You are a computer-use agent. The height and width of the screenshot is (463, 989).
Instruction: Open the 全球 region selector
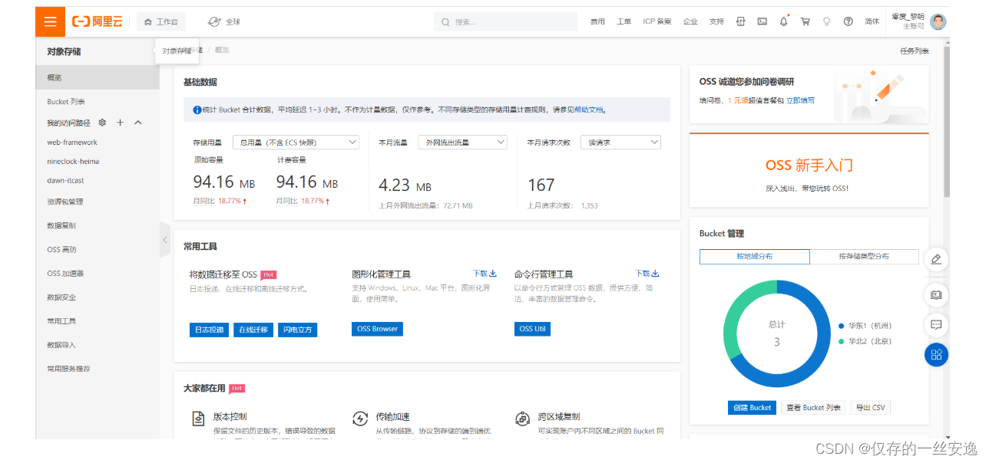(224, 21)
